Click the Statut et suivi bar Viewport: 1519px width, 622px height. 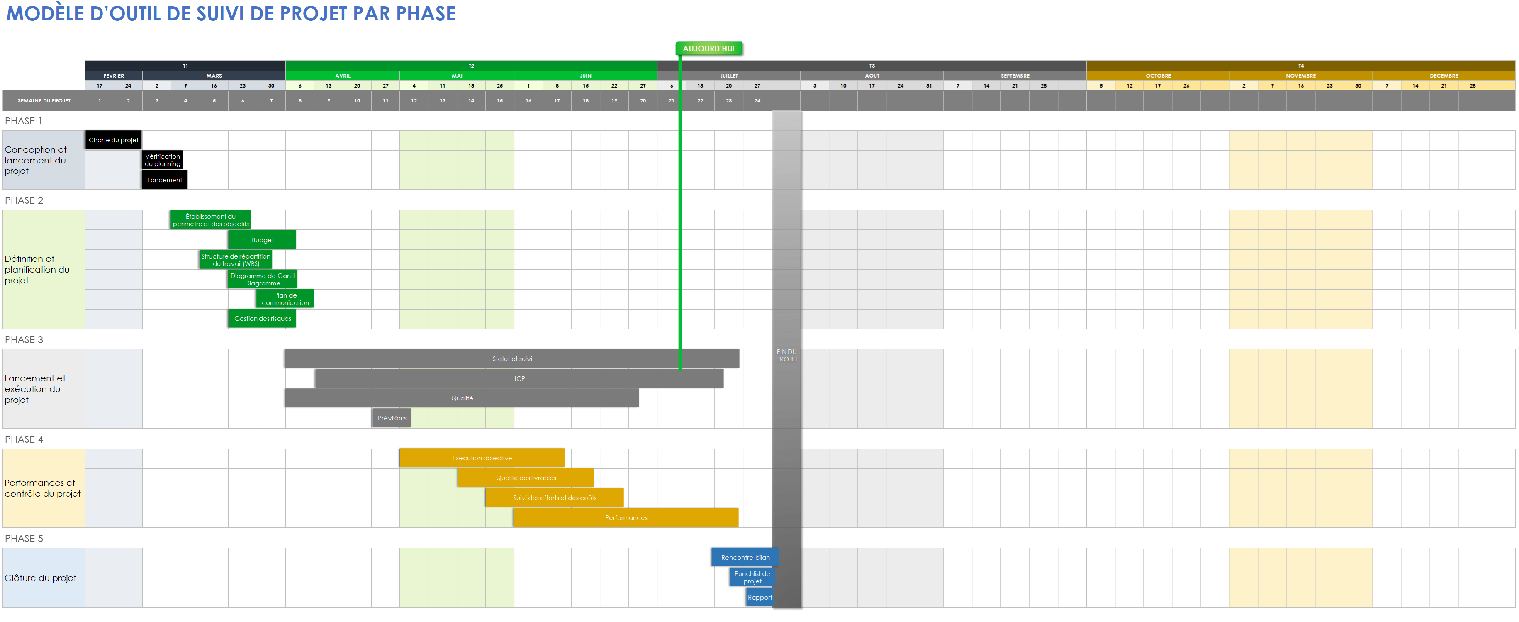(x=512, y=359)
